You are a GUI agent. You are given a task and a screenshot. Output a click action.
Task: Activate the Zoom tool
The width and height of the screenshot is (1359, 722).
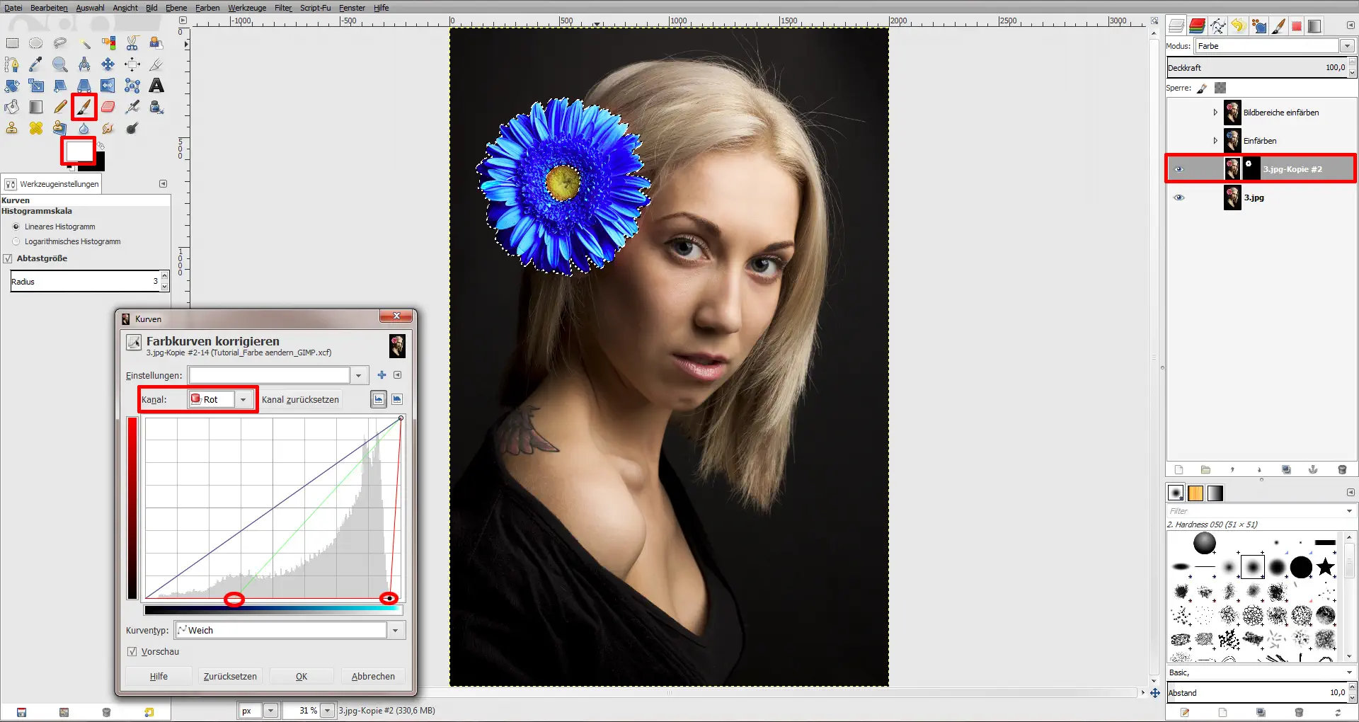click(x=60, y=64)
